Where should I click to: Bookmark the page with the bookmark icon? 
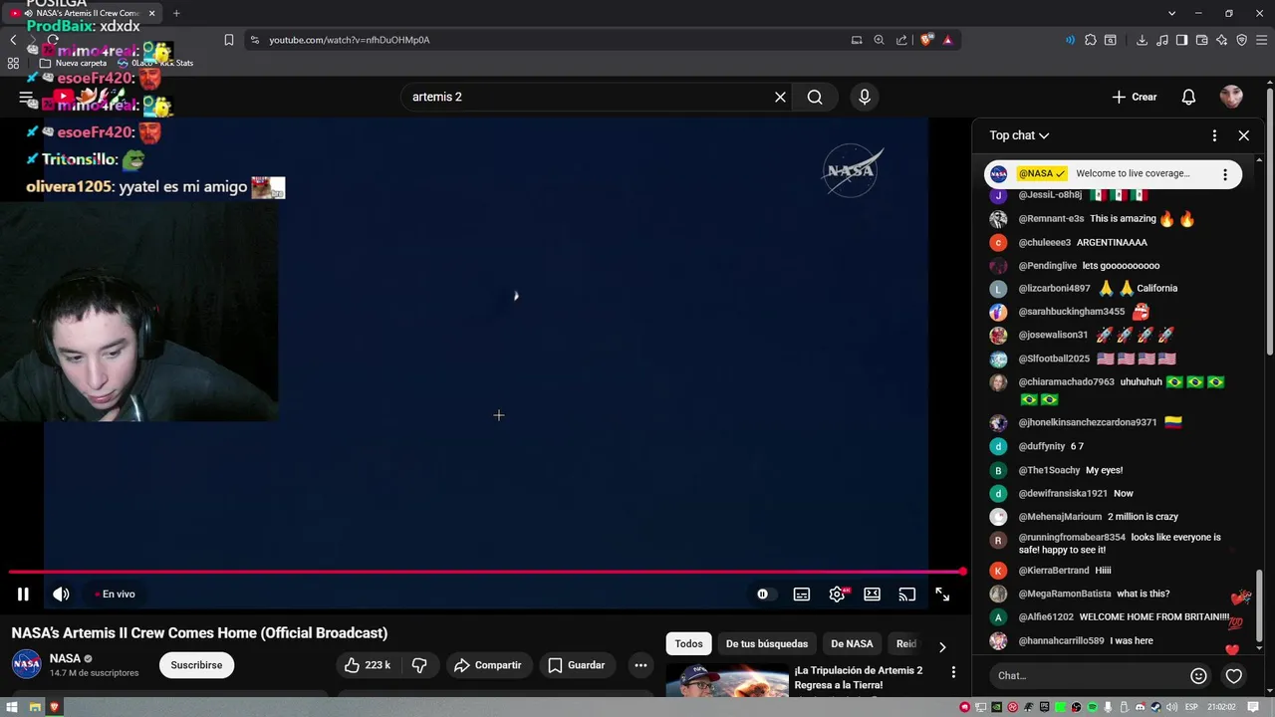(229, 40)
